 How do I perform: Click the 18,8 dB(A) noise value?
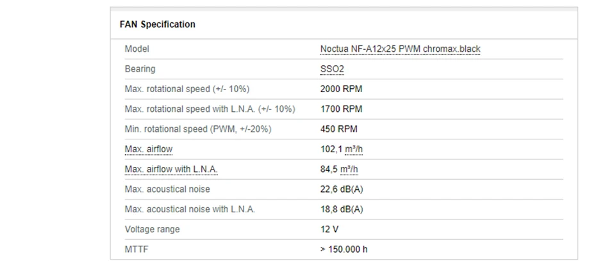(342, 209)
